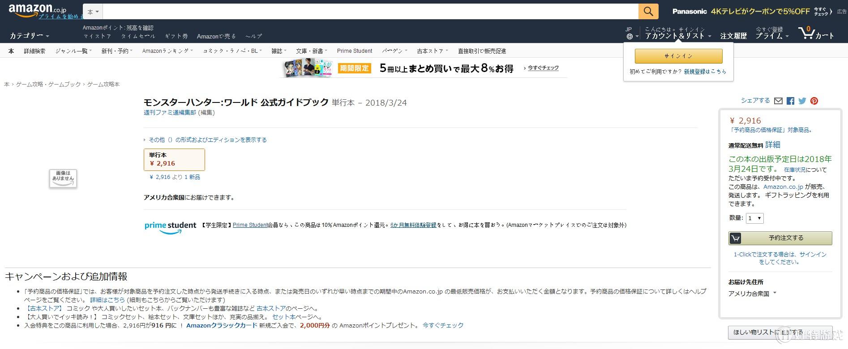Open the ジャンル一覧 menu
848x349 pixels.
(73, 51)
